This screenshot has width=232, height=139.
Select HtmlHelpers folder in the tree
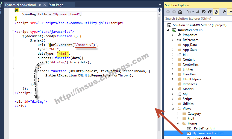(192, 79)
